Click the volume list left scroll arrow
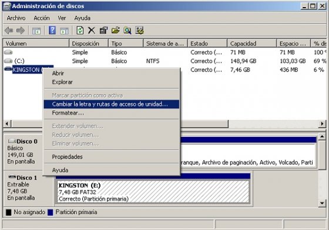This screenshot has height=230, width=329. pos(7,123)
